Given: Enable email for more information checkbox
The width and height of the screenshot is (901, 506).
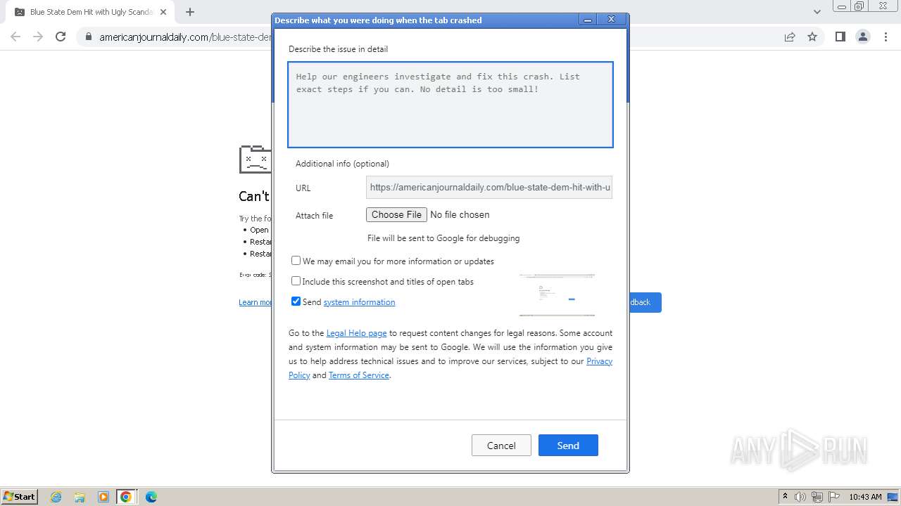Looking at the screenshot, I should coord(296,261).
